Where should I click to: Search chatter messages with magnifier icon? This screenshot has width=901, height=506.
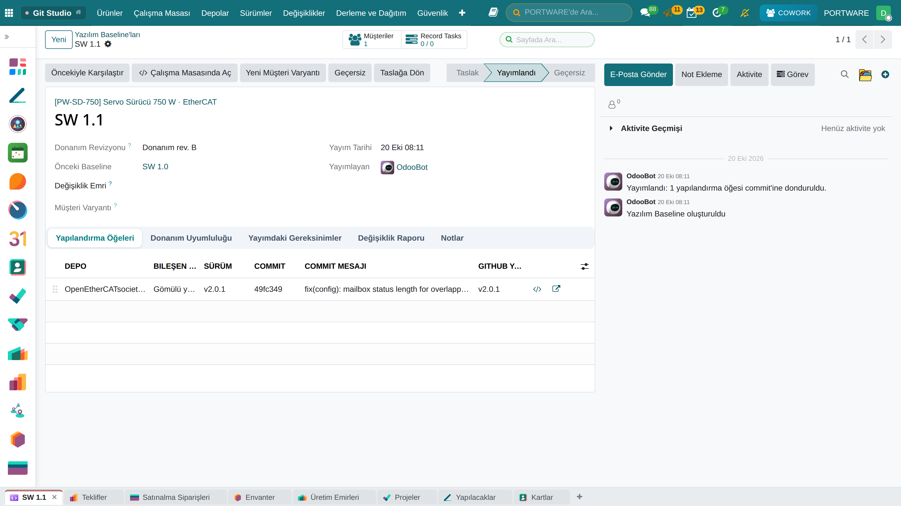coord(844,74)
